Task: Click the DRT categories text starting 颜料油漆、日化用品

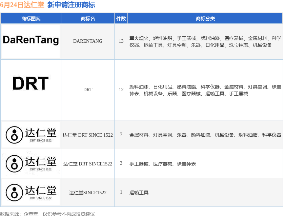Action: pyautogui.click(x=205, y=90)
